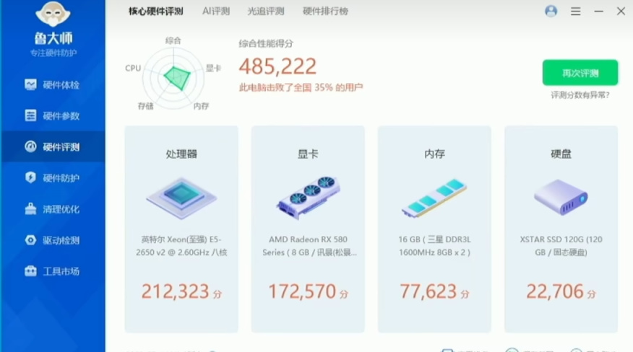The width and height of the screenshot is (633, 352).
Task: Click the hard disk drive icon
Action: click(x=561, y=196)
